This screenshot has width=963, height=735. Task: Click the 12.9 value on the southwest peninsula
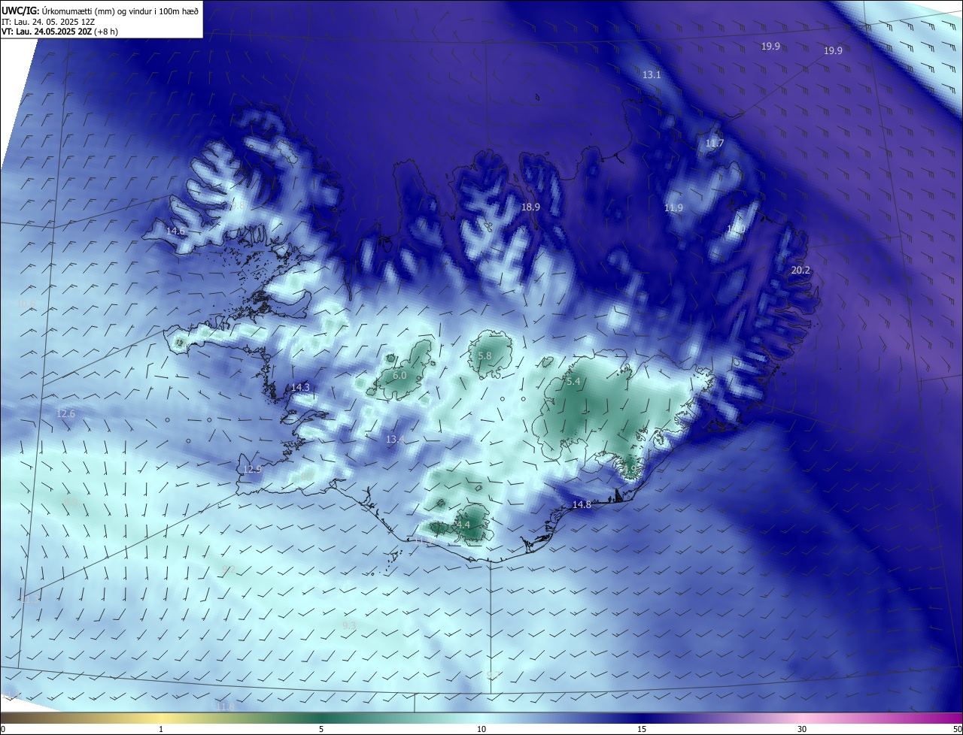252,470
